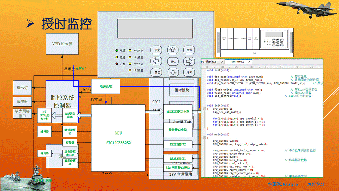Switch to the pp_display.c tab
339x191 pixels.
pos(209,62)
